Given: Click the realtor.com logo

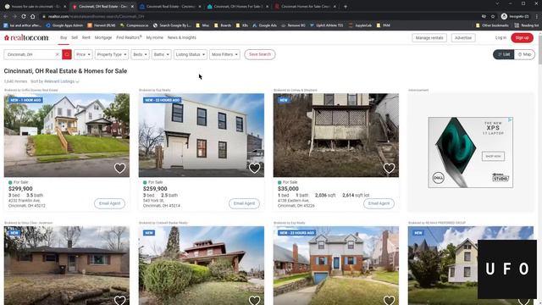Looking at the screenshot, I should [x=26, y=37].
